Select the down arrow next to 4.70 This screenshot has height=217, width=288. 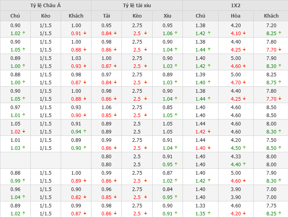pos(244,82)
